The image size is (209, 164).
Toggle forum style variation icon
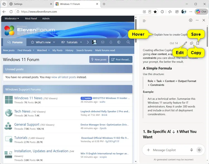point(119,42)
